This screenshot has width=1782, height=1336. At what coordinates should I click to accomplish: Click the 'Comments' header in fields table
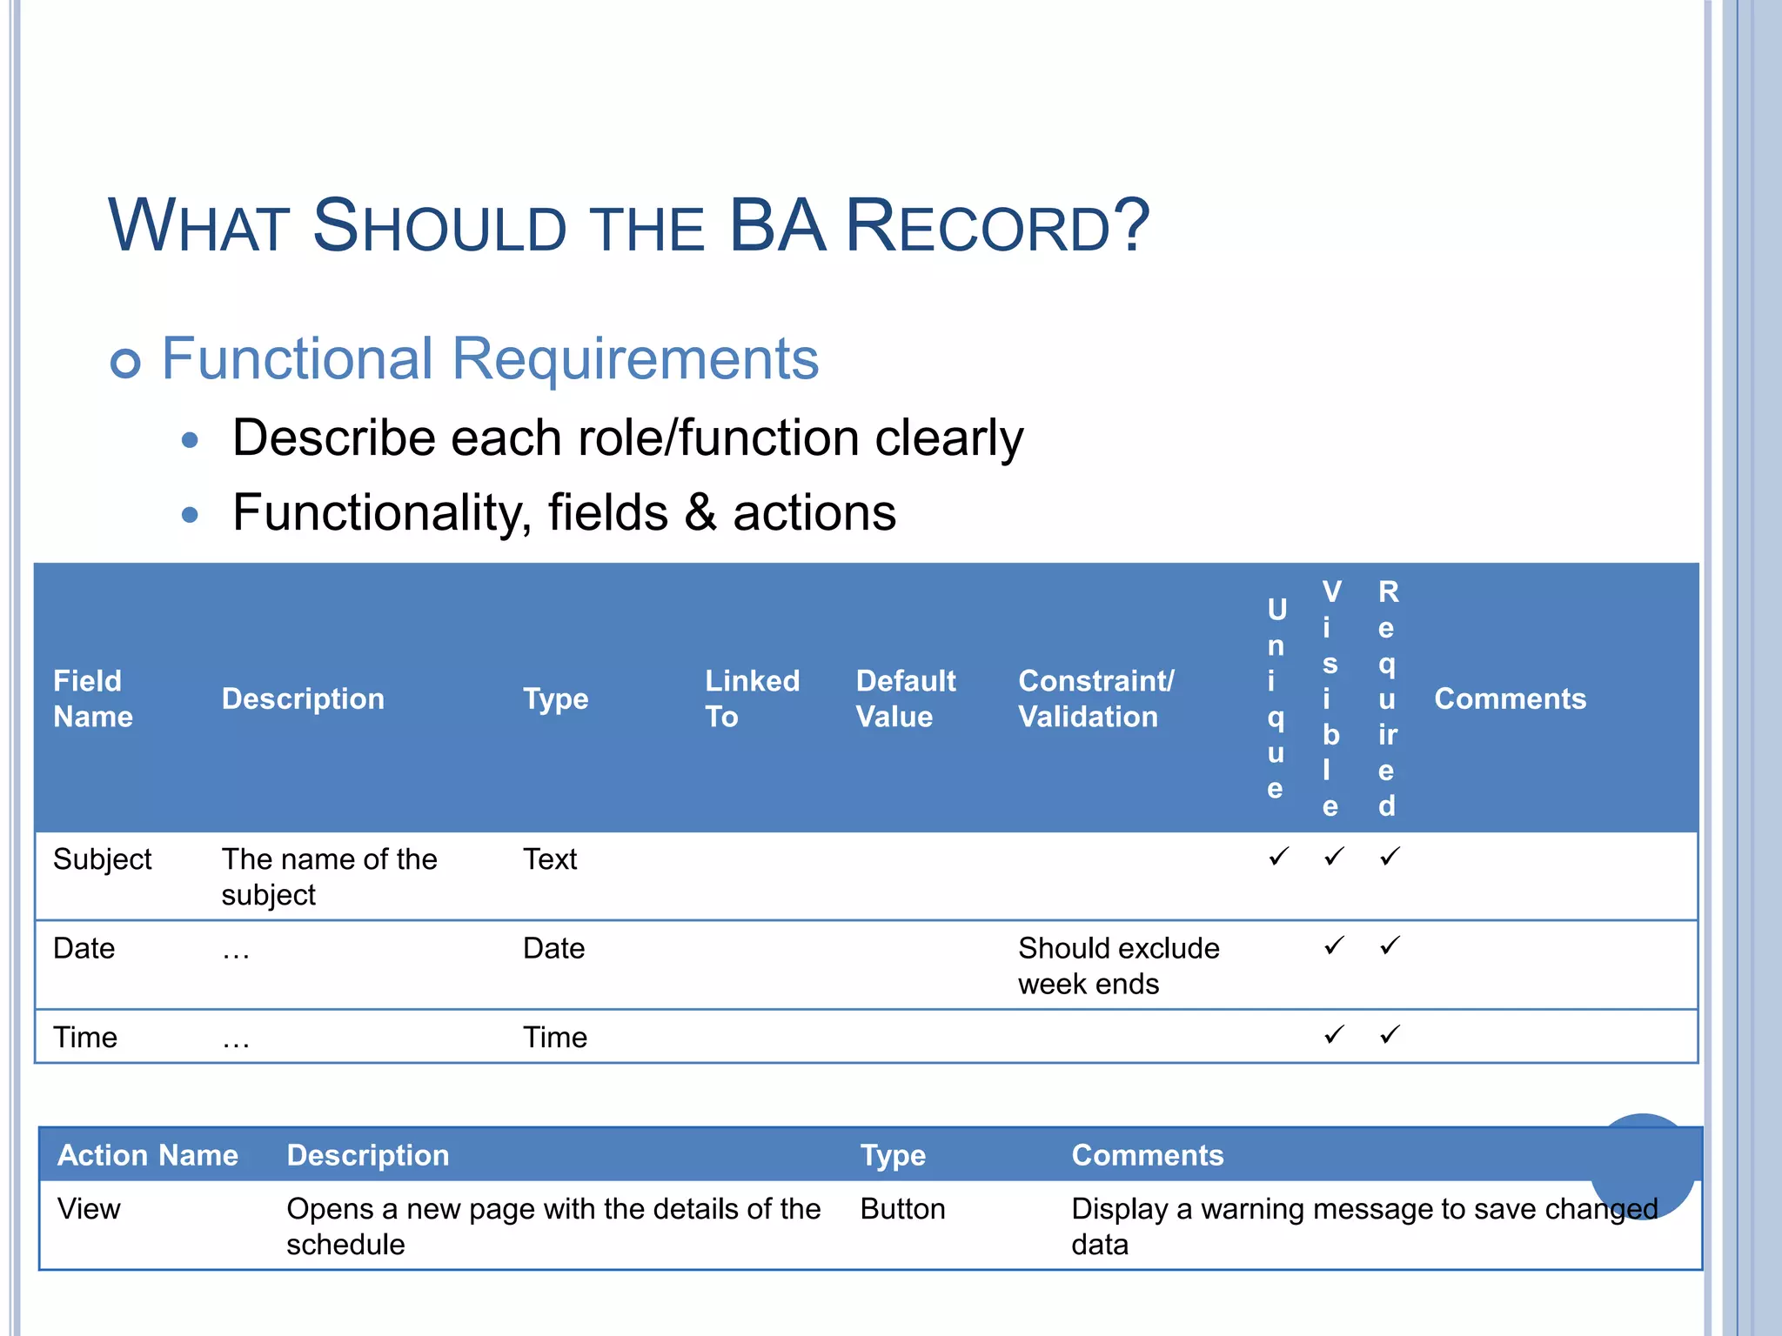(x=1510, y=698)
